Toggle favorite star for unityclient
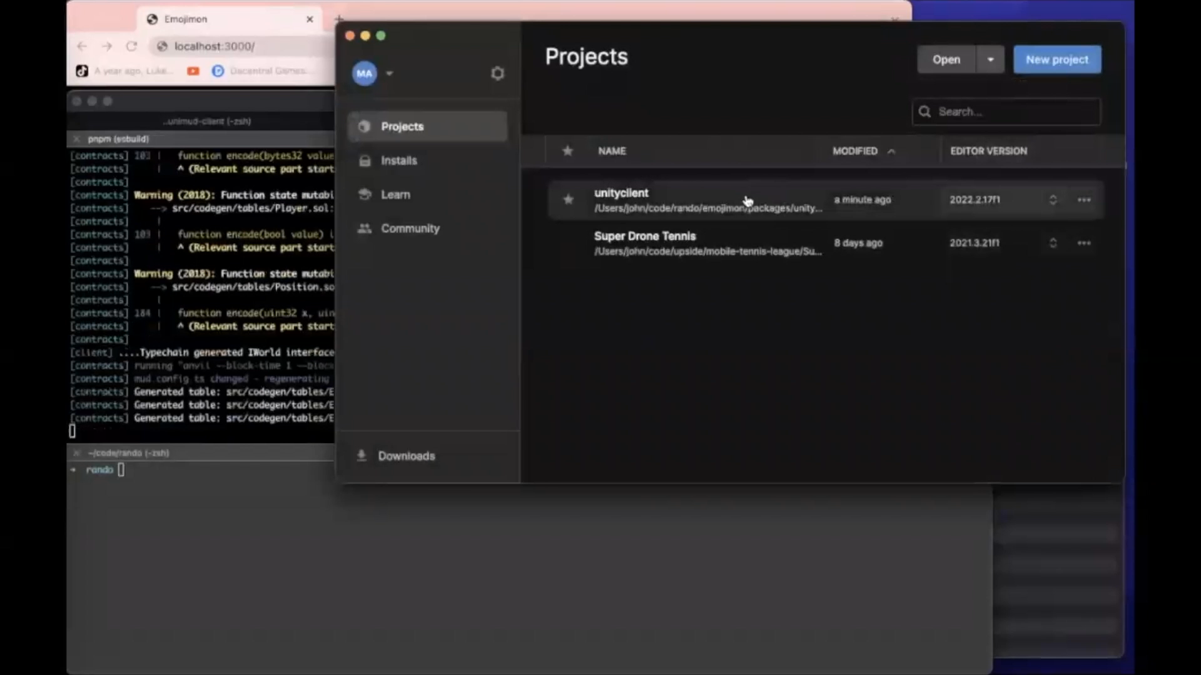Image resolution: width=1201 pixels, height=675 pixels. click(568, 199)
